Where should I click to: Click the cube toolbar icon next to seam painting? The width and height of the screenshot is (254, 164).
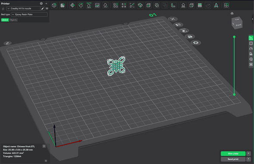click(191, 5)
